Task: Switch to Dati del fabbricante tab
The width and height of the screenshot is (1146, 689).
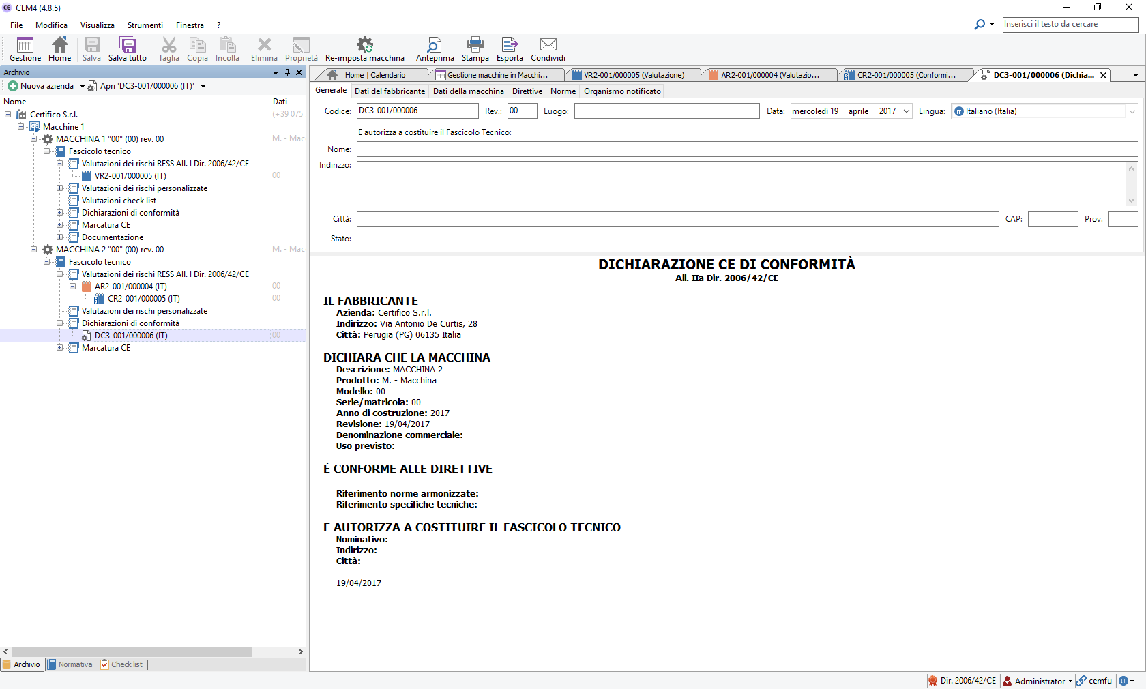Action: click(x=390, y=91)
